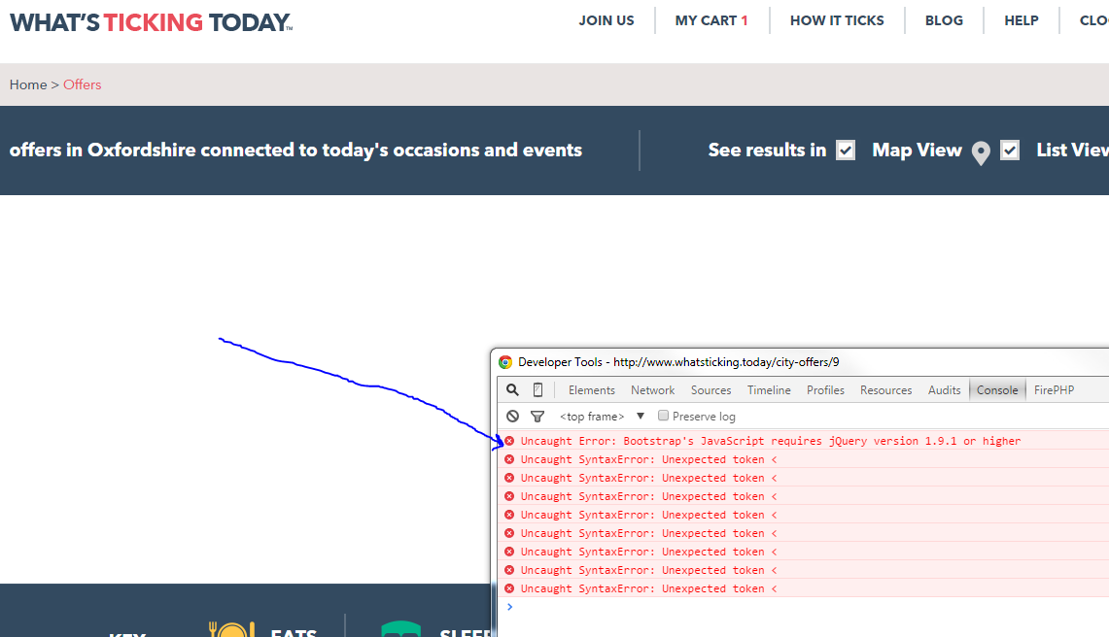Go to the BLOG link
Image resolution: width=1109 pixels, height=637 pixels.
944,20
